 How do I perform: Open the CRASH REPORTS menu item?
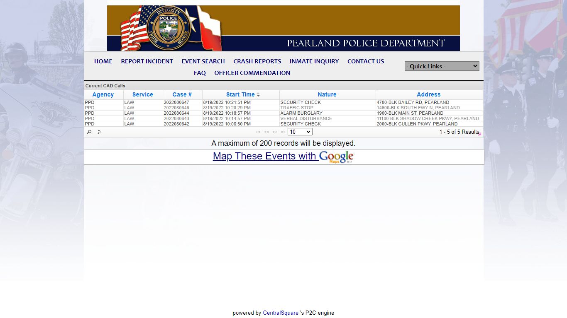(257, 61)
